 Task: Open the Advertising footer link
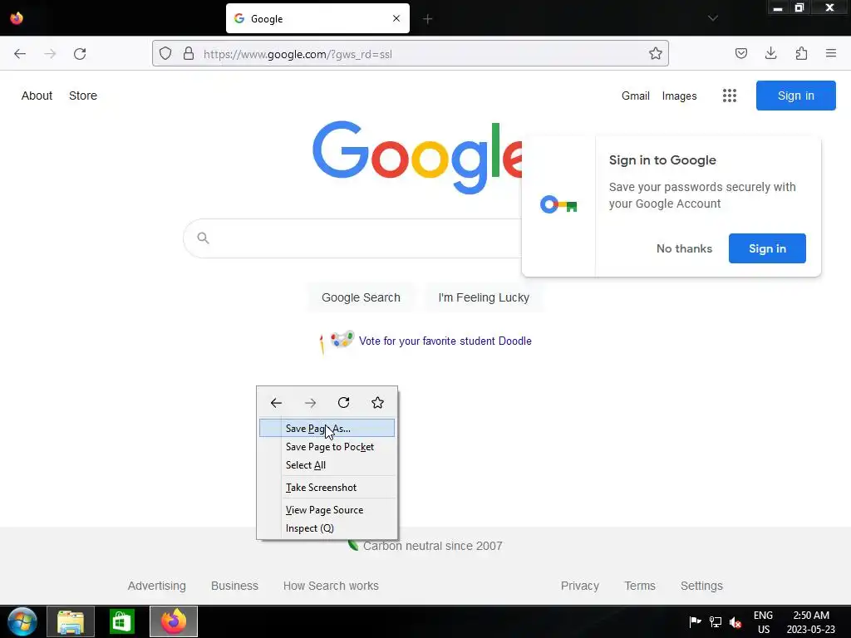tap(157, 586)
